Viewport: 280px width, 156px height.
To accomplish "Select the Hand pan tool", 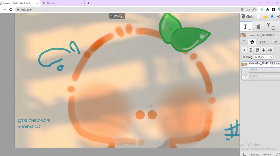I will click(x=258, y=27).
